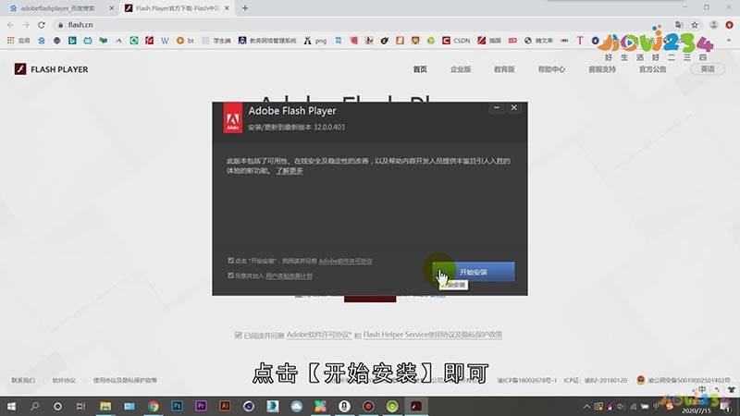Launch Premiere Pro from taskbar
Image resolution: width=740 pixels, height=416 pixels.
tap(201, 406)
